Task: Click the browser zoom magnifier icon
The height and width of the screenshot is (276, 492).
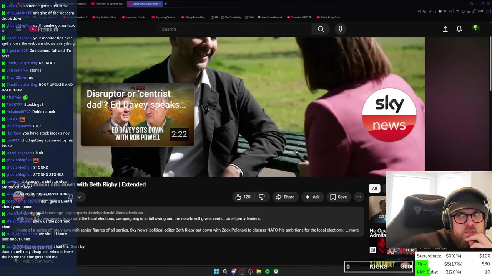Action: tap(419, 11)
